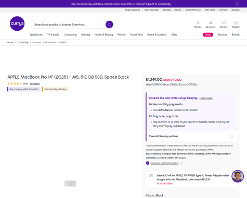Open the product reviews link
The height and width of the screenshot is (198, 247).
(35, 84)
